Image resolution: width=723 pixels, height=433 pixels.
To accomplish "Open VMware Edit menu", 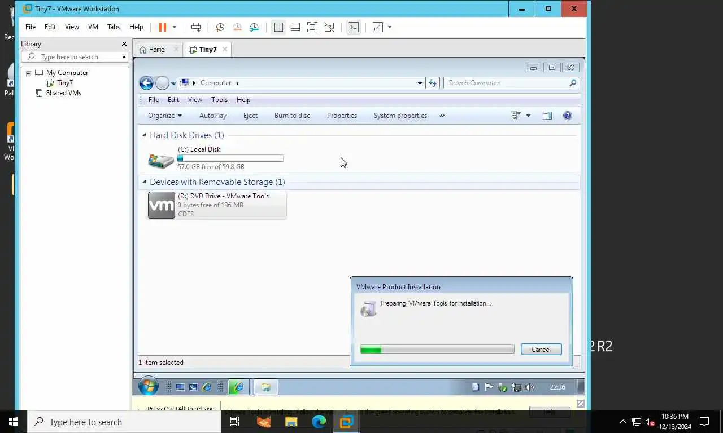I will [x=50, y=27].
